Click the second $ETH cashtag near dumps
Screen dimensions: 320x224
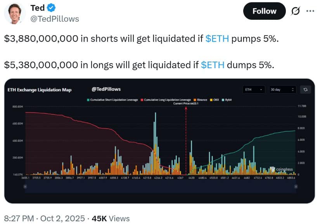(213, 65)
